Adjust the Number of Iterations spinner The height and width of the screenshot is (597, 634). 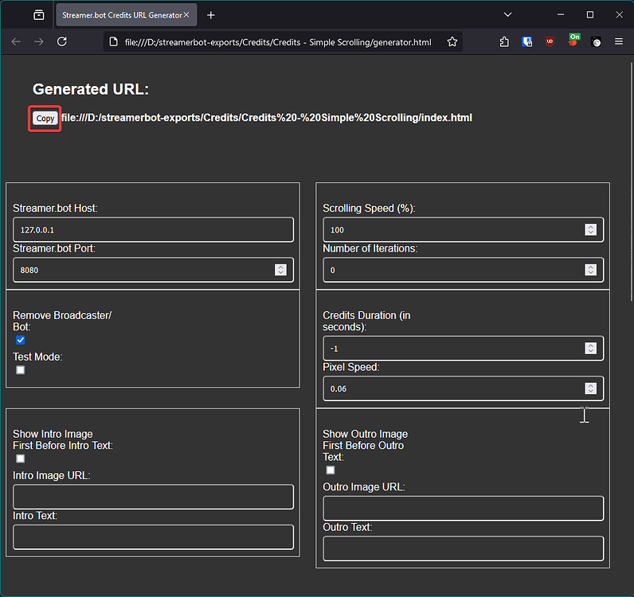pos(591,270)
